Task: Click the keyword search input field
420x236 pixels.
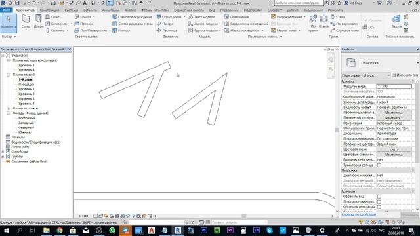Action: [299, 3]
